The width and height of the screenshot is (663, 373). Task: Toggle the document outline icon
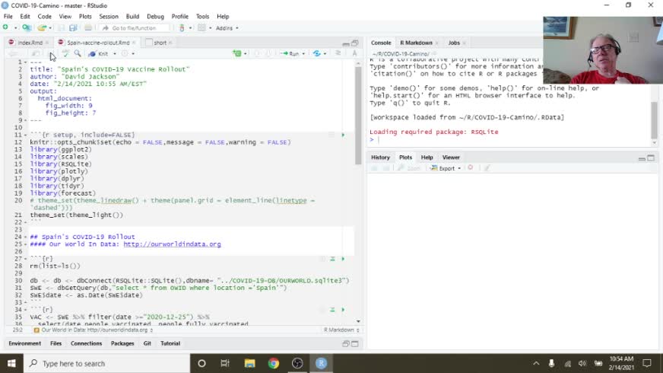click(338, 53)
